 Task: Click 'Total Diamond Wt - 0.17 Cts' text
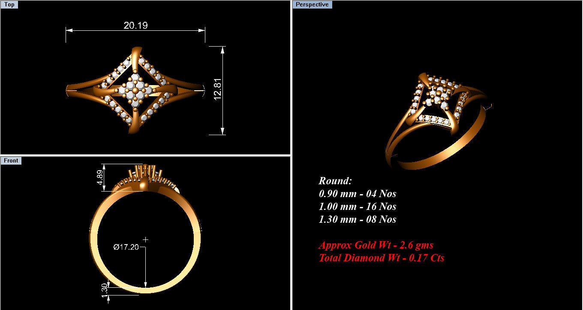click(382, 258)
